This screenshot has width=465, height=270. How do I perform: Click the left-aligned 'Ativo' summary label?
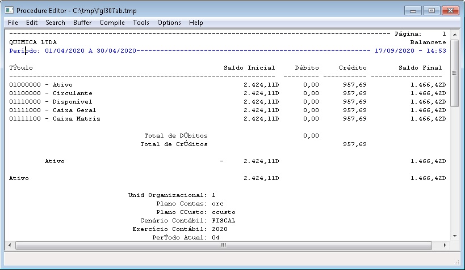click(x=19, y=178)
